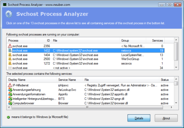The width and height of the screenshot is (184, 128).
Task: Click the right arrow of the services horizontal scrollbar
Action: (171, 107)
